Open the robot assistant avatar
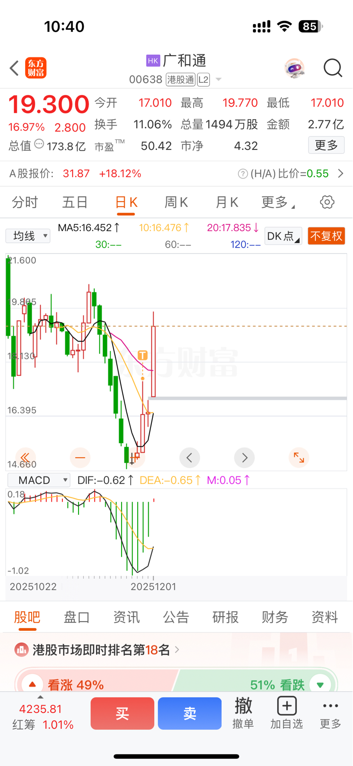The height and width of the screenshot is (766, 353). pos(294,69)
